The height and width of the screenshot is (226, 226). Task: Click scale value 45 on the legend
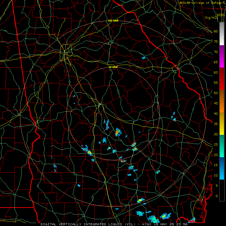point(216,103)
